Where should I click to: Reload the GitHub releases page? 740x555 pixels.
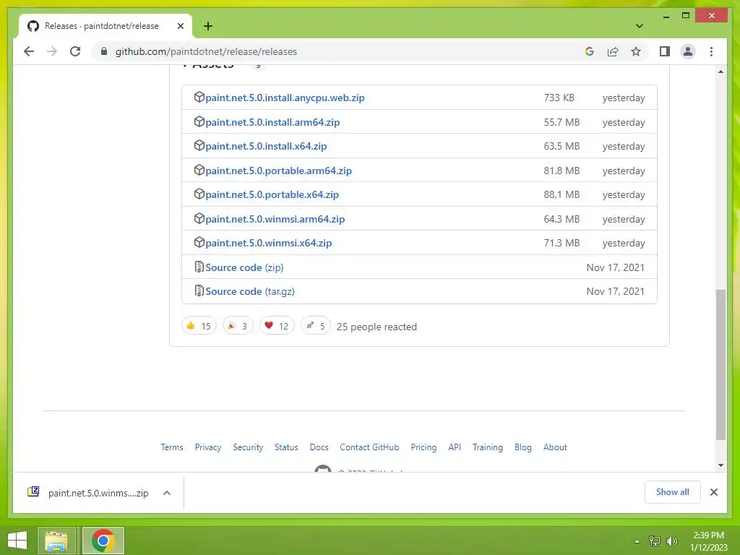tap(75, 51)
